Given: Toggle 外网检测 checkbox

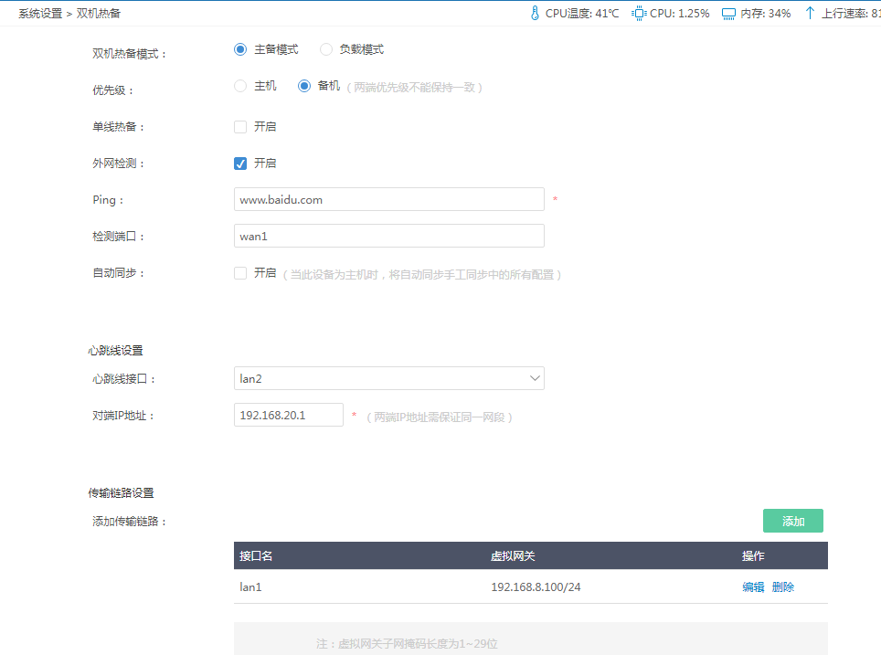Looking at the screenshot, I should coord(240,164).
